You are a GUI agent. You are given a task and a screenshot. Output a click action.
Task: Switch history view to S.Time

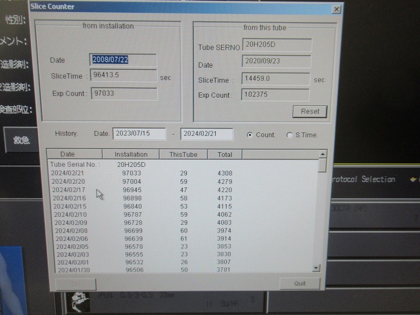point(290,135)
